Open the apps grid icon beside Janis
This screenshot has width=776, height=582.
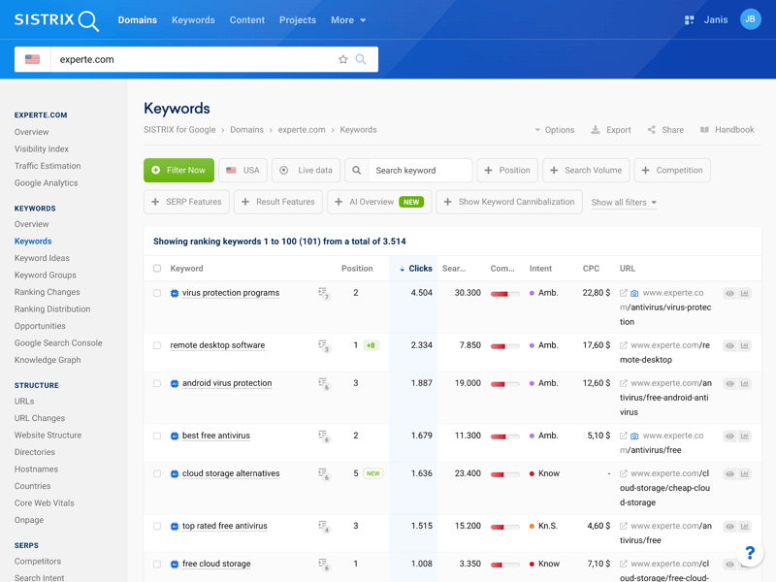pos(689,19)
